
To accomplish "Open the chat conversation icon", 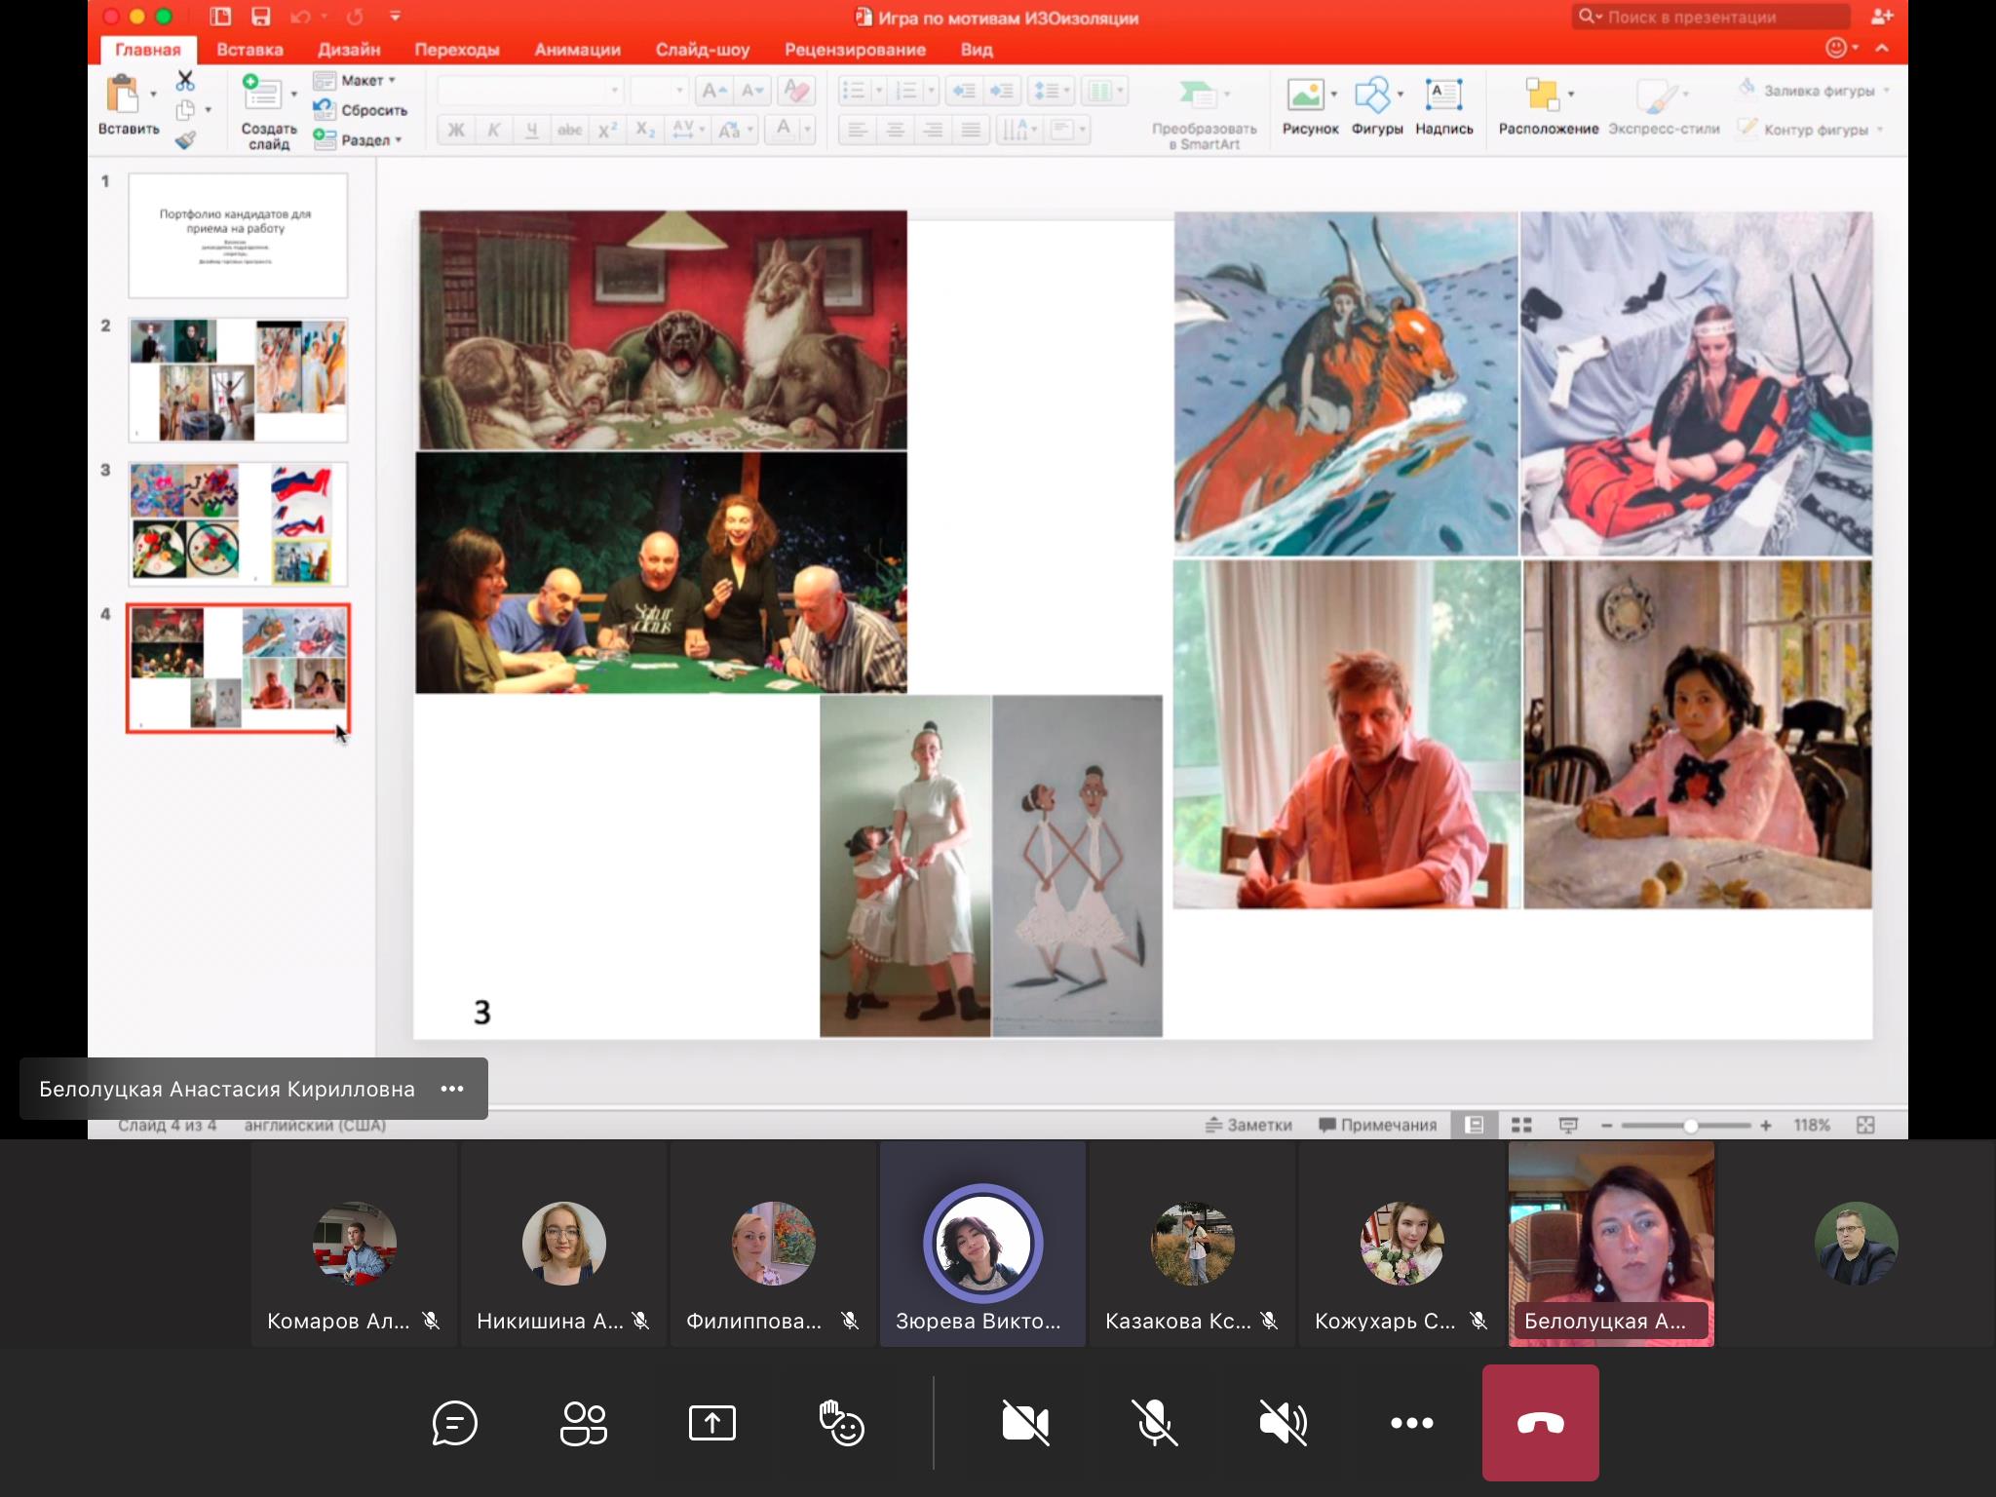I will click(x=454, y=1424).
